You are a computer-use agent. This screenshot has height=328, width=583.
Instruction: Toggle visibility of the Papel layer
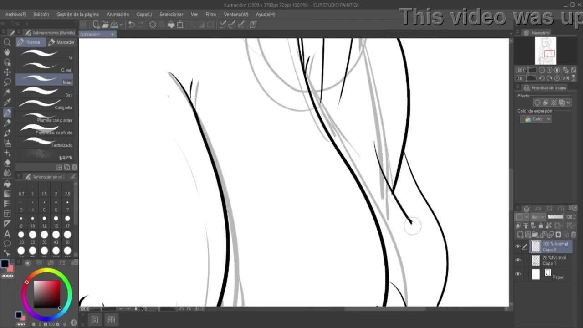coord(517,274)
